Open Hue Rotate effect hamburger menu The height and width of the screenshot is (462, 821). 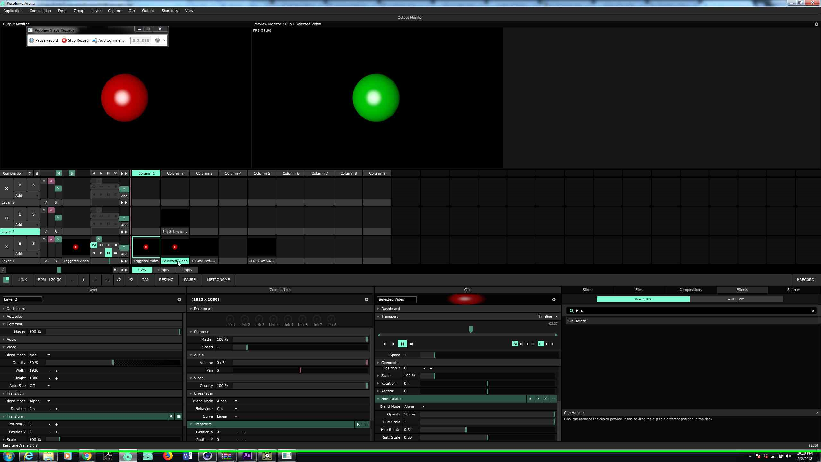click(x=553, y=399)
